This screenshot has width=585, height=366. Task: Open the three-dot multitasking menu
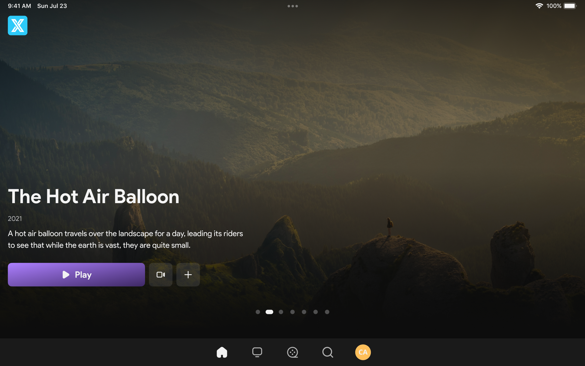[292, 6]
